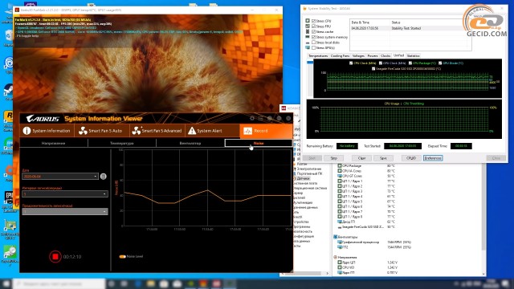Open the Voltages tab
Viewport: 514px width, 289px height.
coord(358,55)
